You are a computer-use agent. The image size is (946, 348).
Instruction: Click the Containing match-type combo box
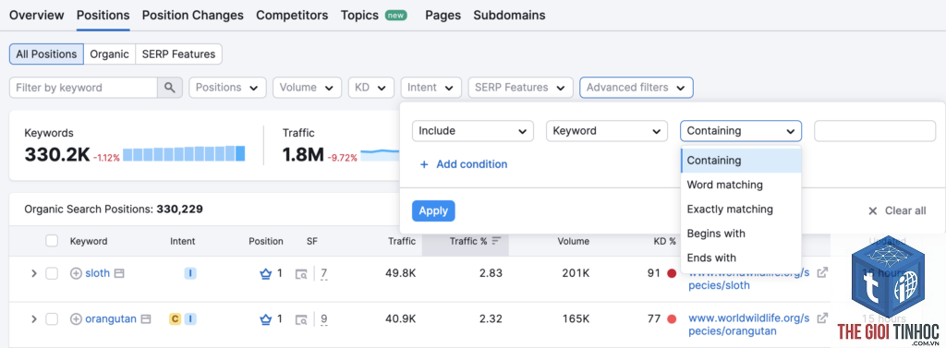point(740,131)
